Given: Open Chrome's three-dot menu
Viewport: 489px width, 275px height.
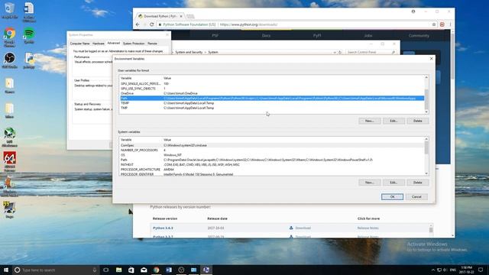Looking at the screenshot, I should (x=450, y=24).
